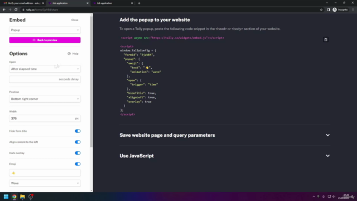Open the Wave animation dropdown
357x201 pixels.
45,183
